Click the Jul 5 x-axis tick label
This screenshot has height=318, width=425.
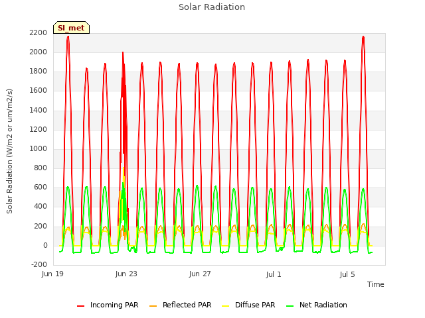(347, 274)
